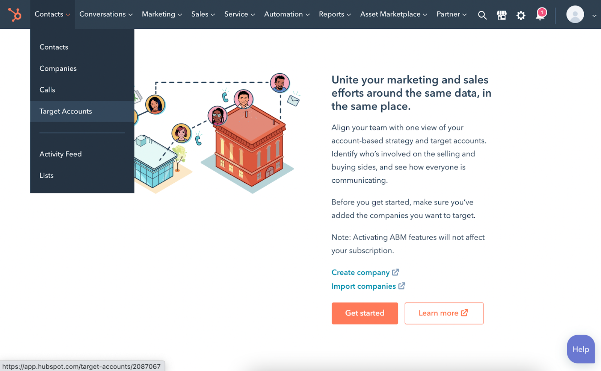Choose Target Accounts menu item
Viewport: 601px width, 371px height.
(82, 111)
